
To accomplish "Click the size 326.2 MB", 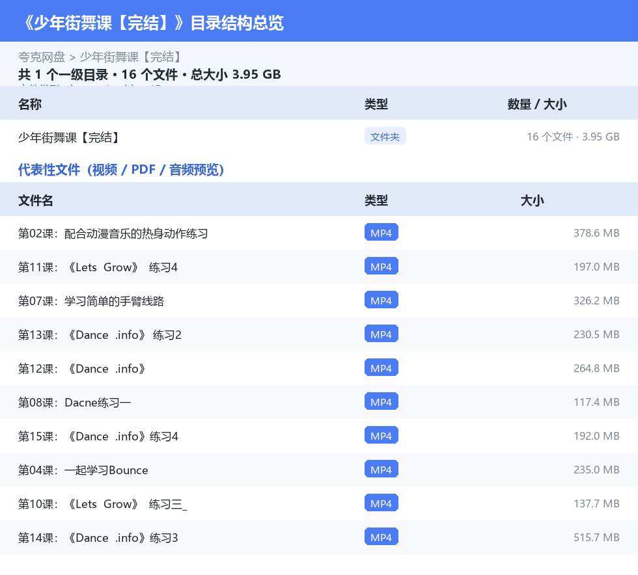I will tap(596, 301).
